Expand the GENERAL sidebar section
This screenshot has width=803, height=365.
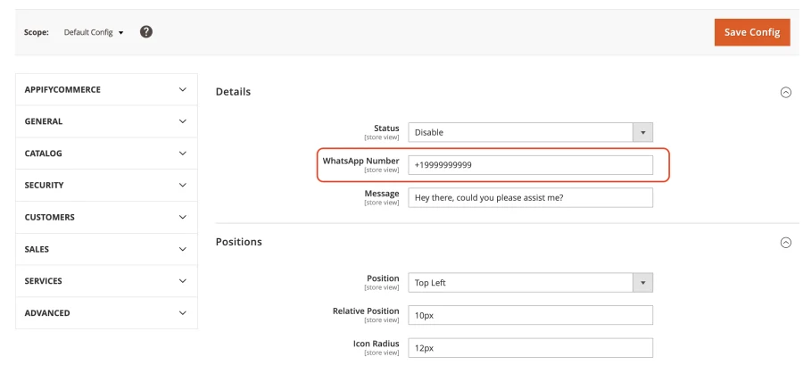point(106,121)
